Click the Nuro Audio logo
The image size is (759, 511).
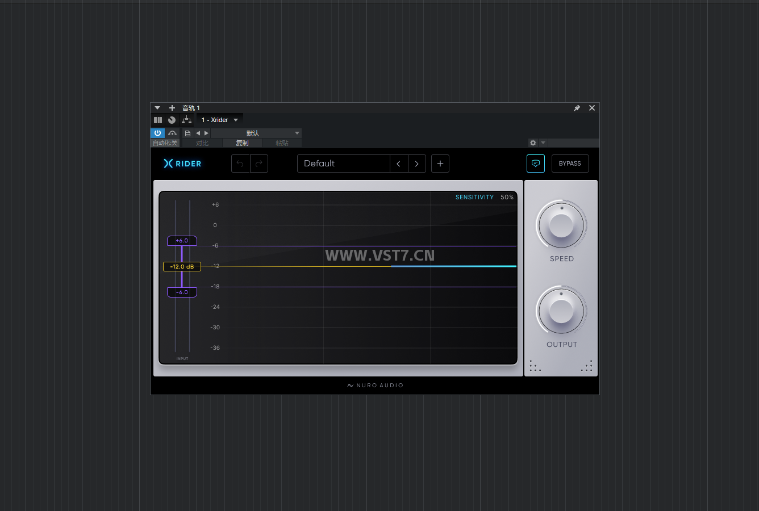tap(376, 386)
